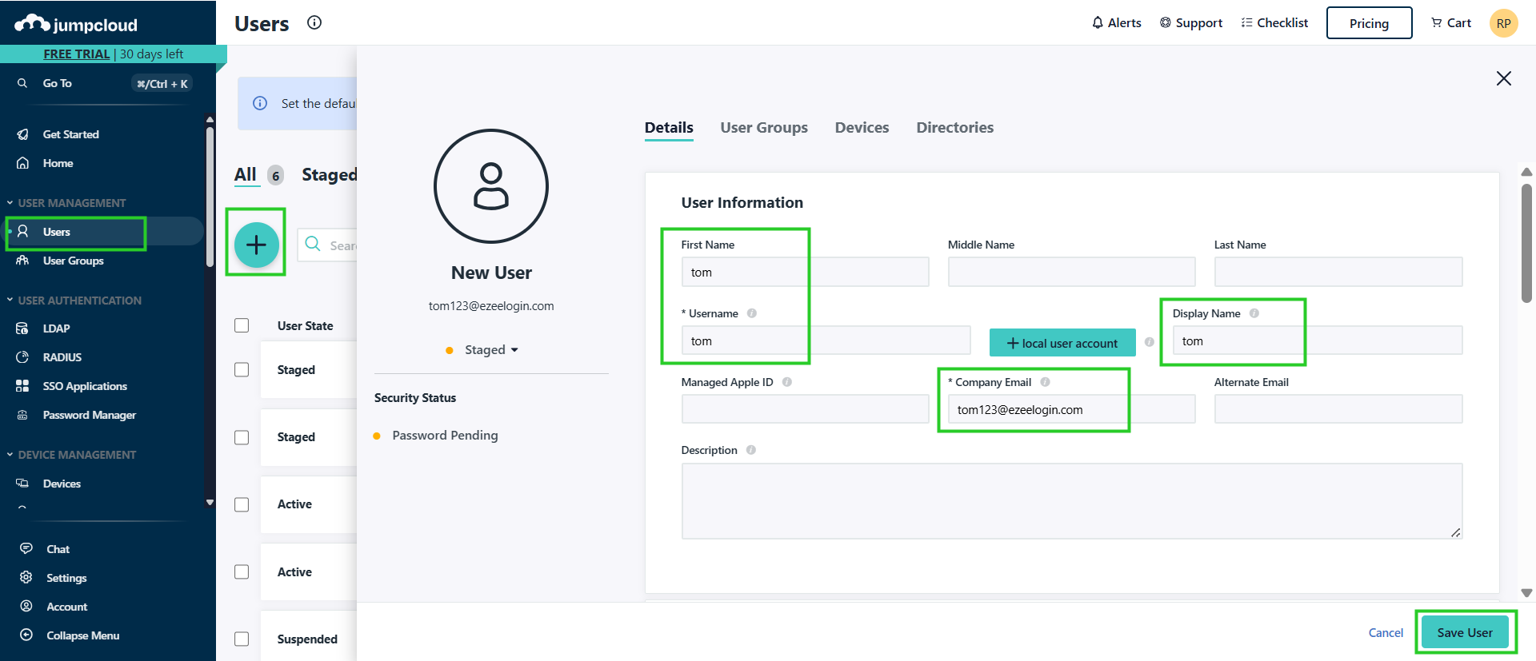The height and width of the screenshot is (661, 1536).
Task: Click the User Groups icon in sidebar
Action: (x=23, y=261)
